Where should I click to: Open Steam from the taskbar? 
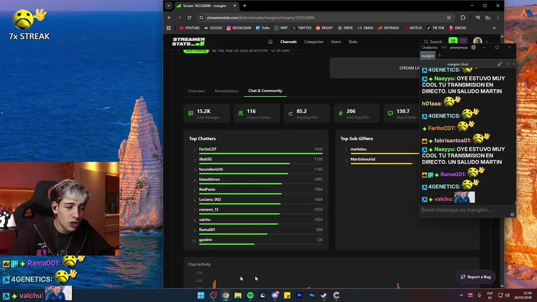pyautogui.click(x=324, y=295)
